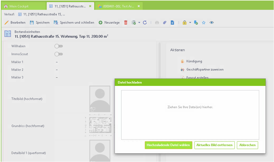Click the file drop zone area
The height and width of the screenshot is (162, 274).
point(190,115)
